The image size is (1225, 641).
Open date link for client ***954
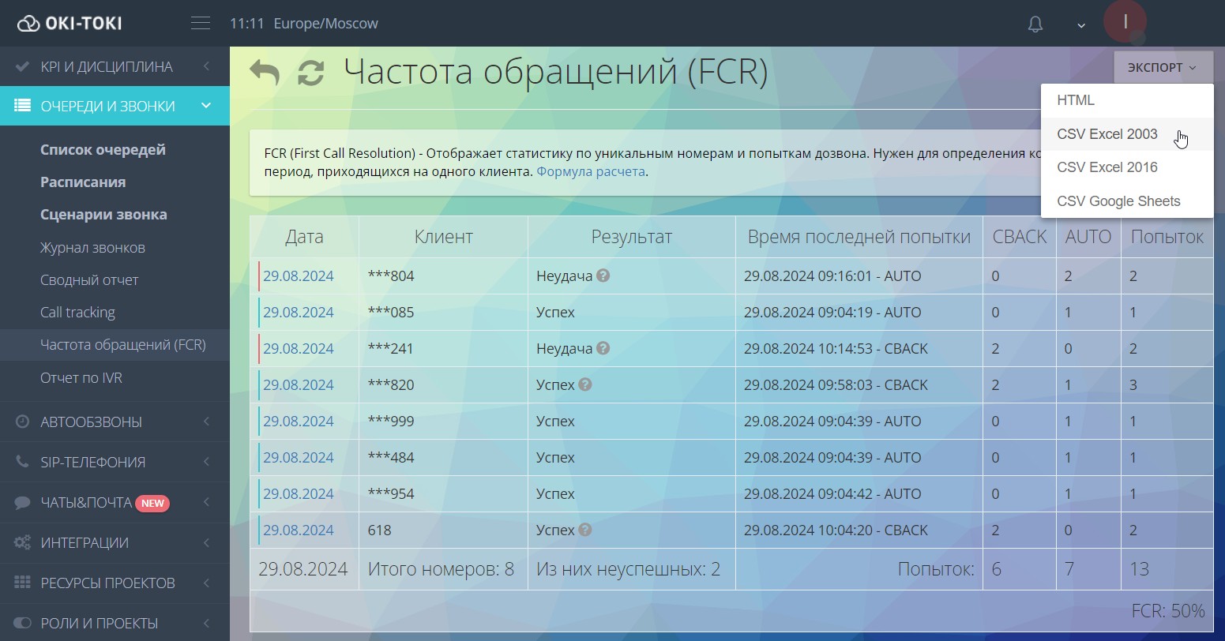pyautogui.click(x=299, y=494)
